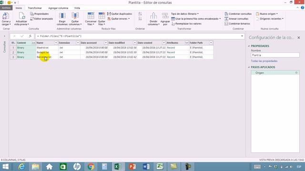Open query Propiedades
305x171 pixels.
click(x=40, y=14)
